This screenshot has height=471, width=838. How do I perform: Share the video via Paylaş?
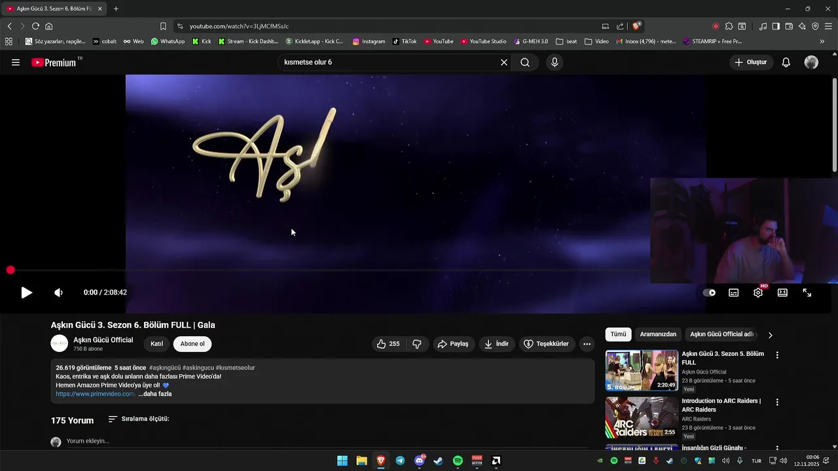(x=454, y=343)
